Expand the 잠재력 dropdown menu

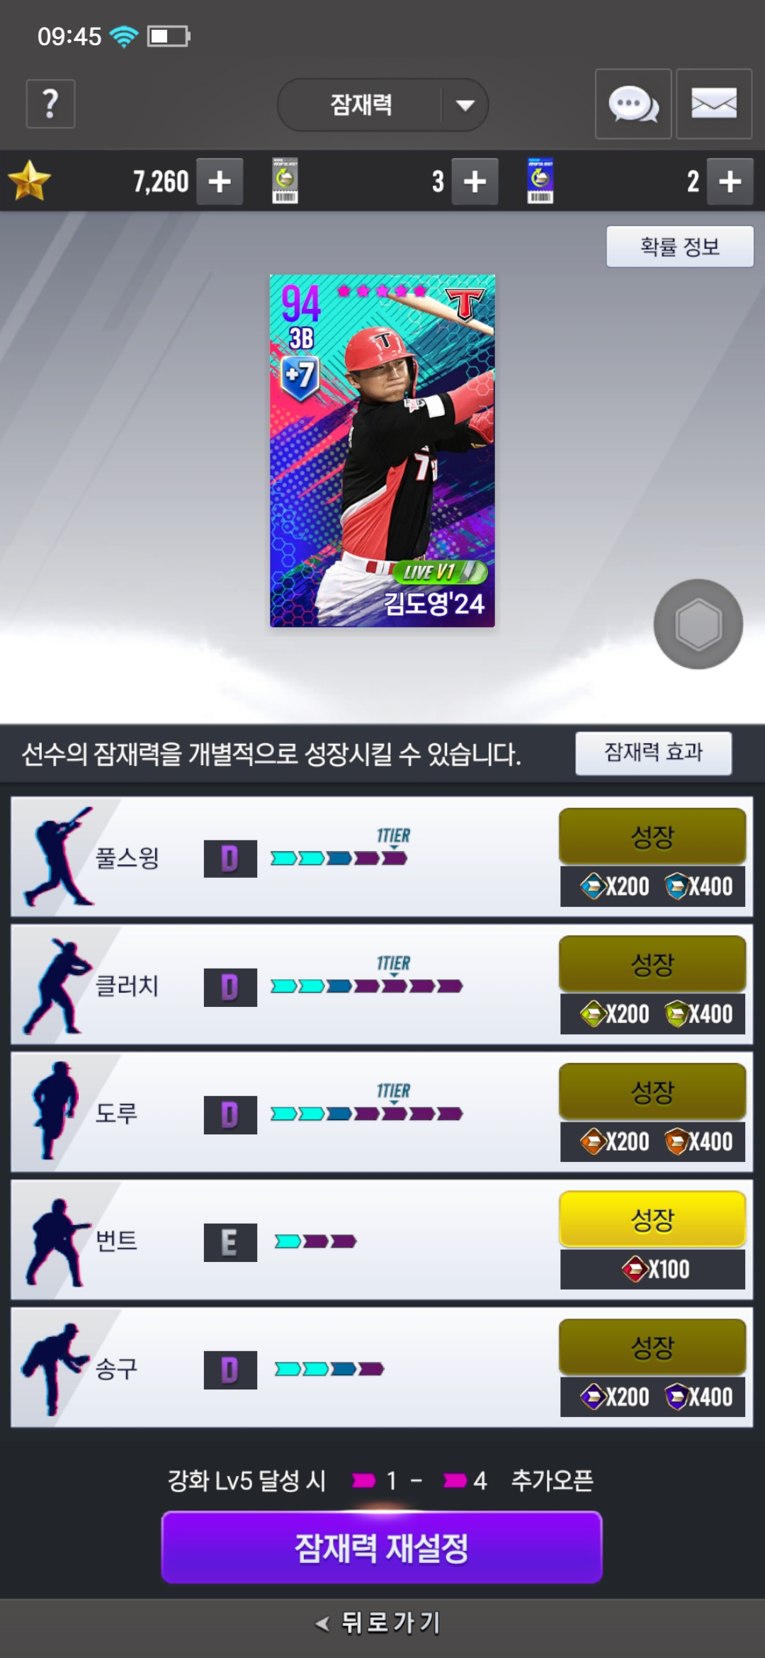(382, 105)
